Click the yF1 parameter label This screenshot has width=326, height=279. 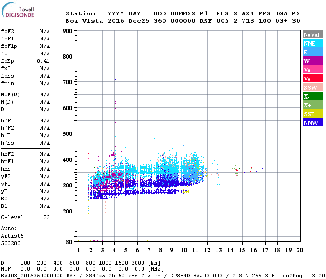(6, 184)
